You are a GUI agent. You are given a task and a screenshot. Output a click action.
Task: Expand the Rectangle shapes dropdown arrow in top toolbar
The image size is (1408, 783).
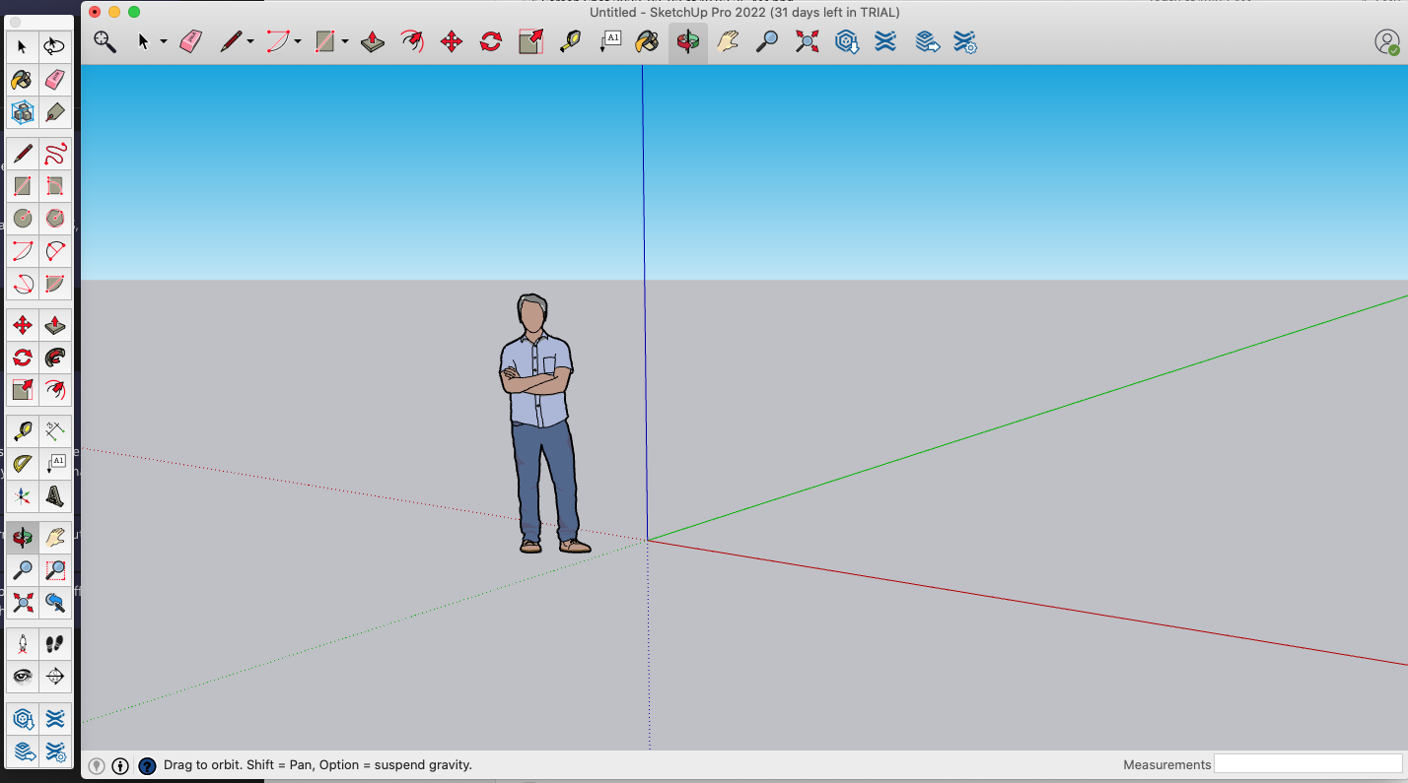345,42
